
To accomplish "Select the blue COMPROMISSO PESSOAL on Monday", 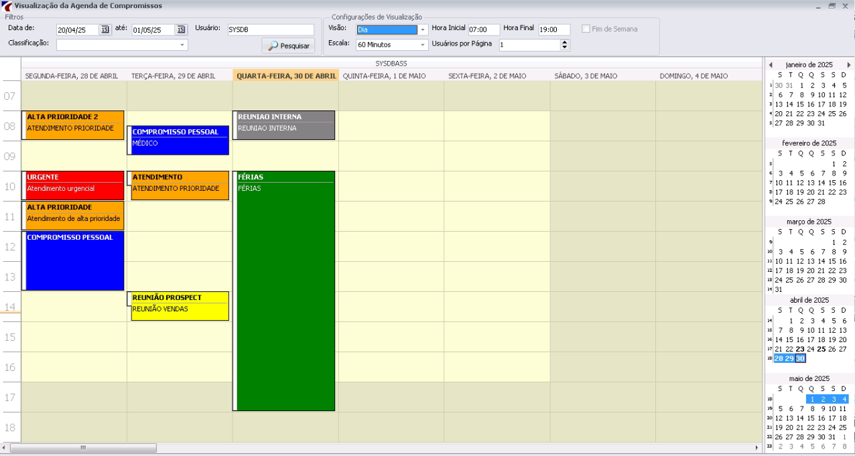I will 74,261.
